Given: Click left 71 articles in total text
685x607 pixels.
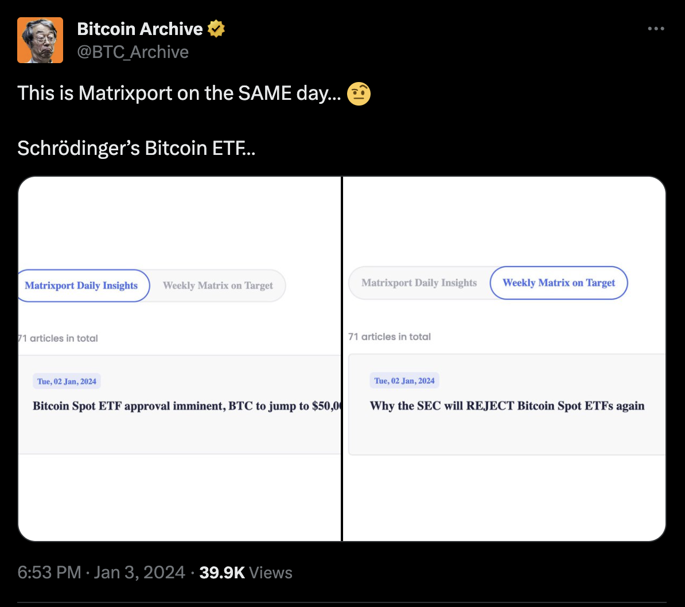Looking at the screenshot, I should tap(58, 338).
